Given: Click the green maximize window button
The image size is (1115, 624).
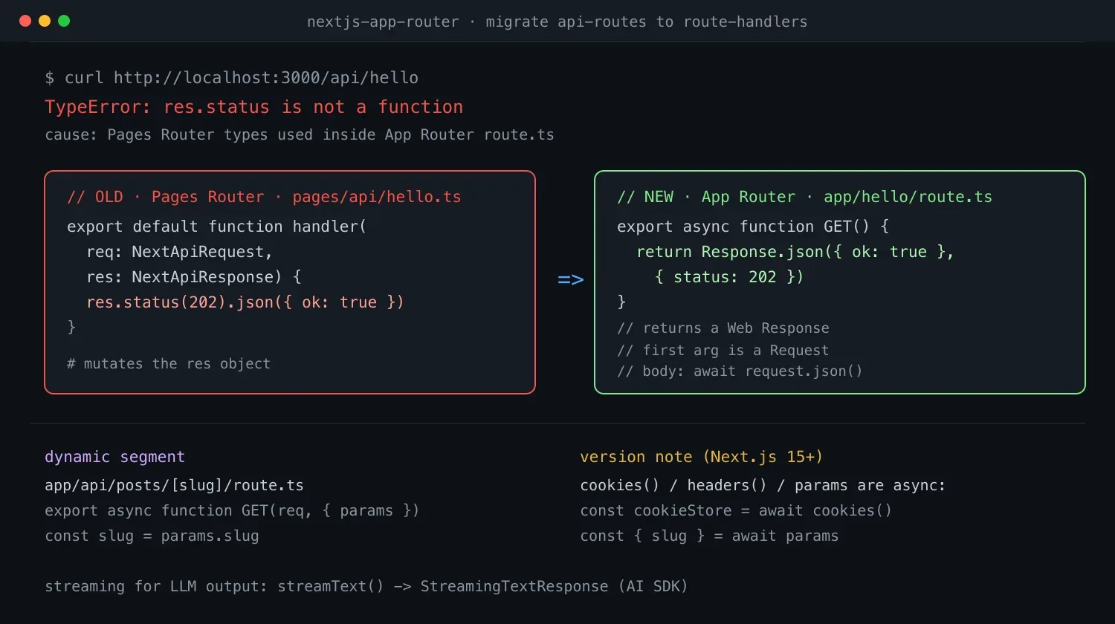Looking at the screenshot, I should (x=64, y=21).
